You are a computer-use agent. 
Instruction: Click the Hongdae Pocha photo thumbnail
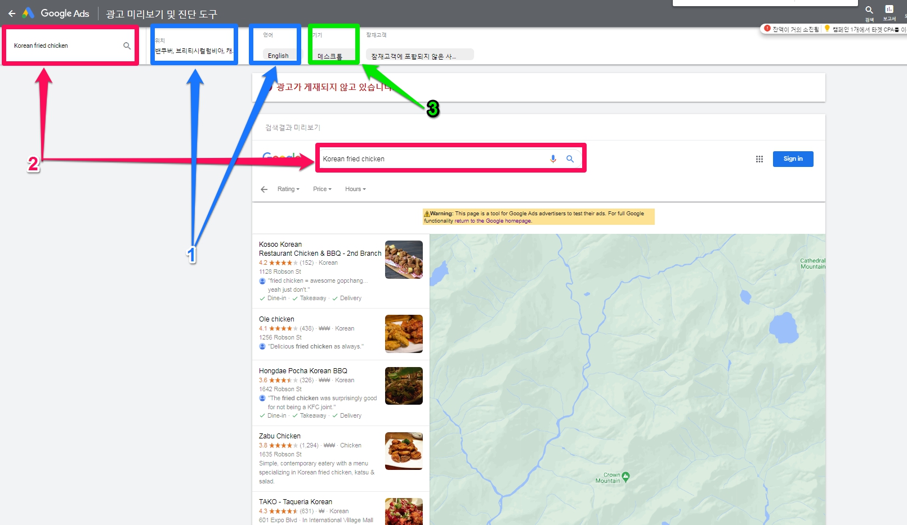[x=404, y=386]
